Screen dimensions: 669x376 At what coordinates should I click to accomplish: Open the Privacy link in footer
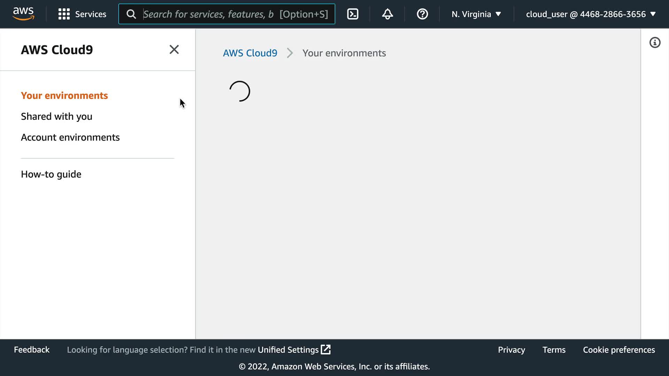[511, 350]
